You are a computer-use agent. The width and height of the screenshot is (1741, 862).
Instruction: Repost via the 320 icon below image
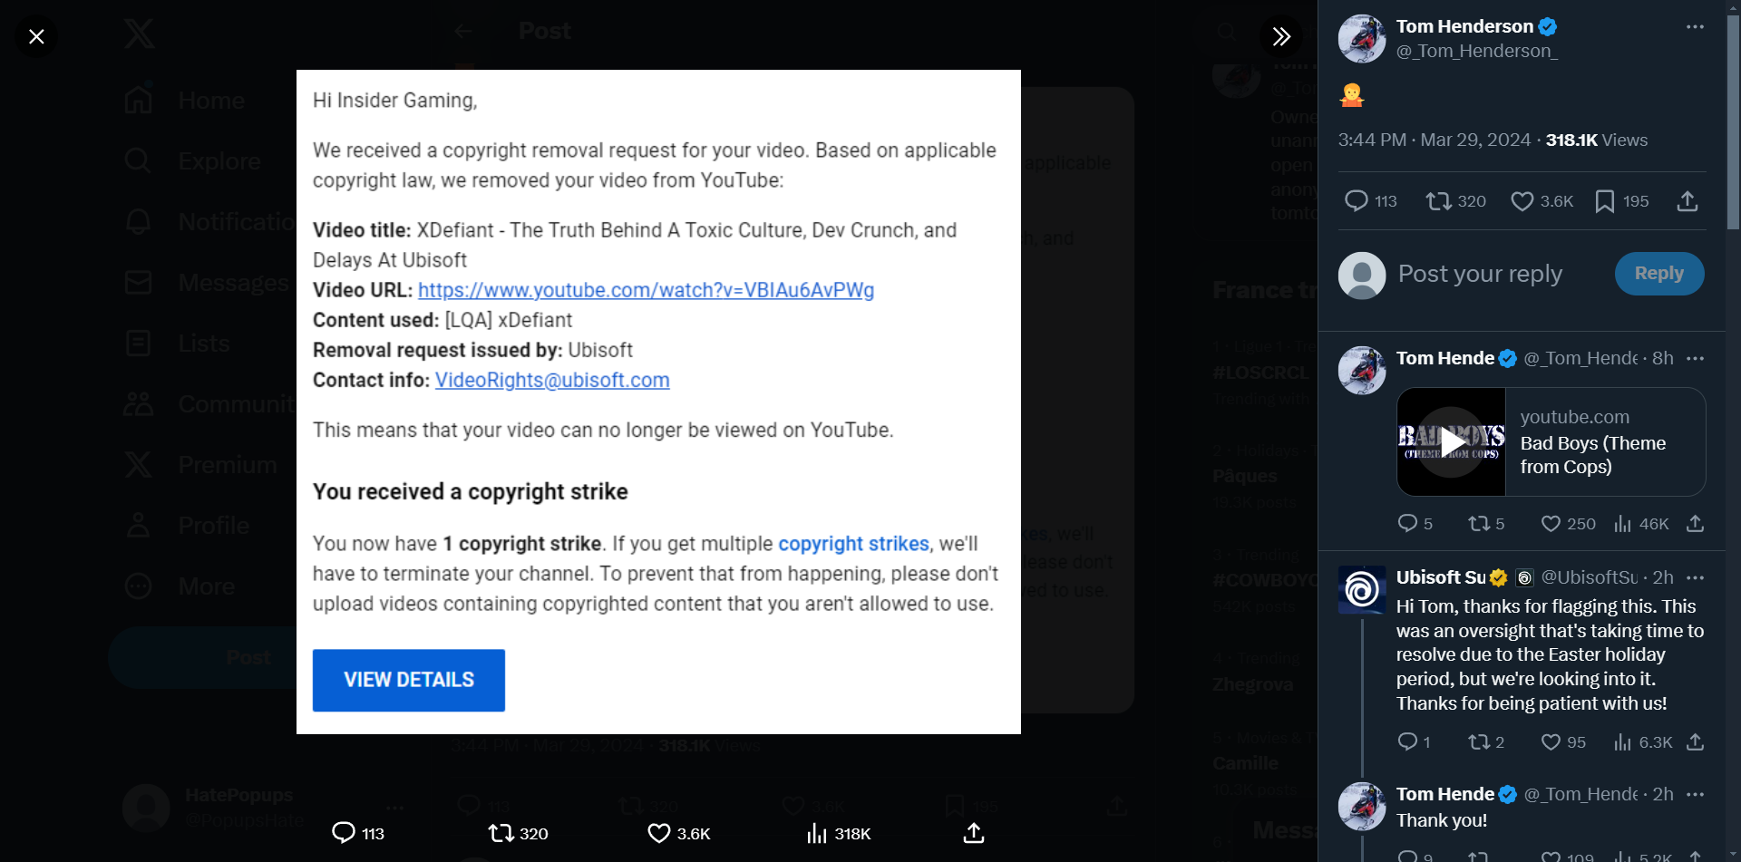(x=518, y=833)
